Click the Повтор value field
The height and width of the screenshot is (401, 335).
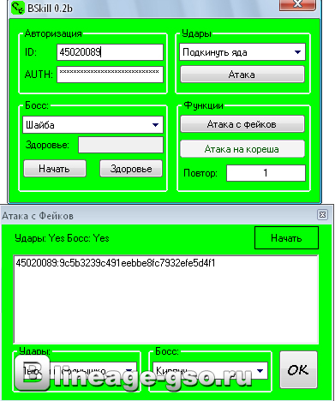(266, 173)
